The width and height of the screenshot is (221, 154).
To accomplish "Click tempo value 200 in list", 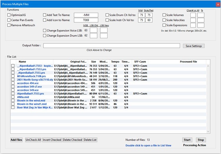I will [115, 80].
